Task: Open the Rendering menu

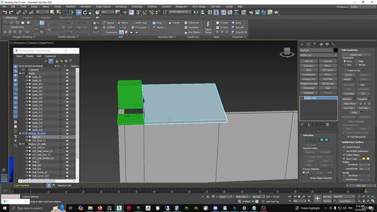Action: [121, 6]
